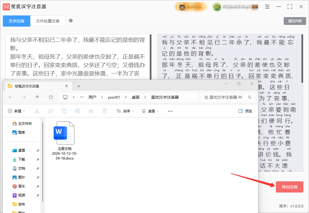Open 下载 in Explorer sidebar
The height and width of the screenshot is (213, 309).
point(19,159)
